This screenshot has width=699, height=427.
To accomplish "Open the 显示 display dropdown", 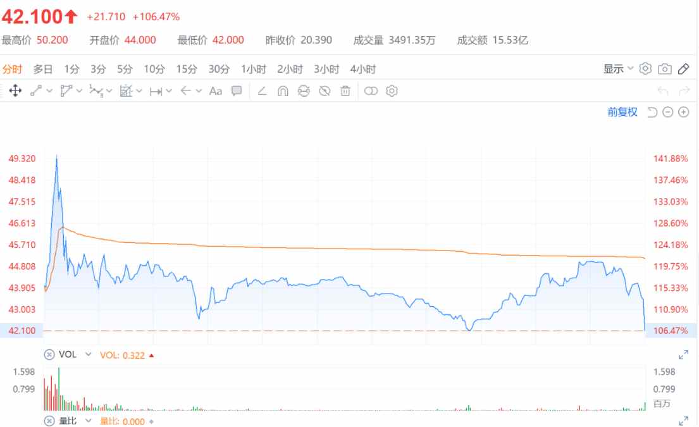I will (618, 69).
